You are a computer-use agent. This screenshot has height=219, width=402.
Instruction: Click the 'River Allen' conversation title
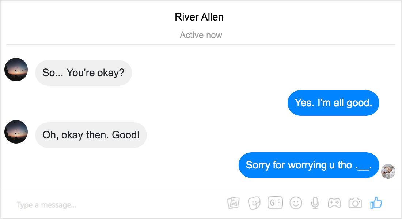tap(199, 17)
